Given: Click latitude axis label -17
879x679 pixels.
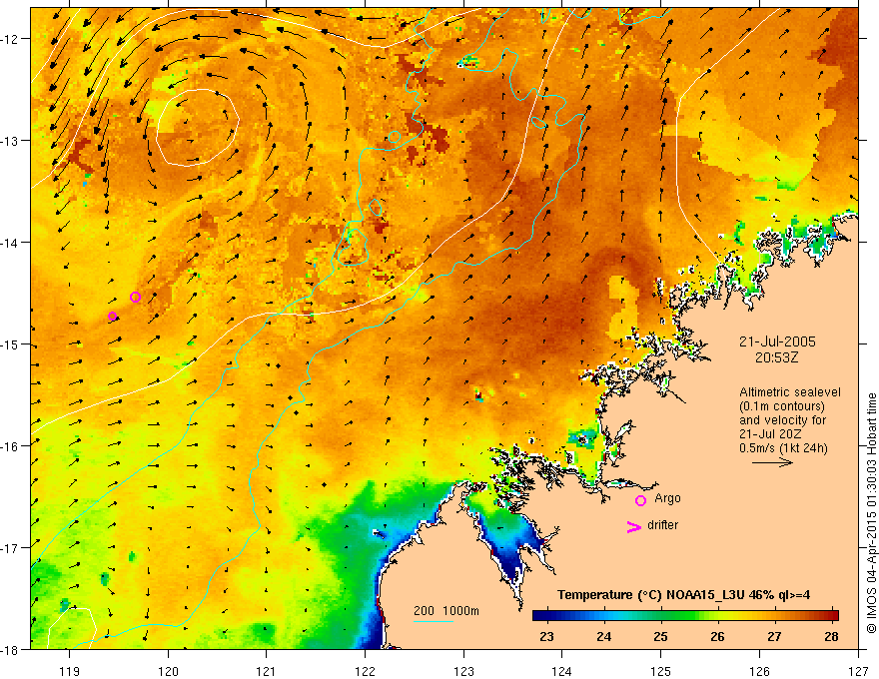Looking at the screenshot, I should pos(11,548).
